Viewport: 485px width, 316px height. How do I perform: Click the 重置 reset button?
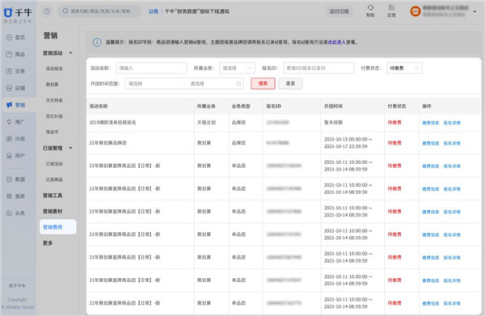coord(290,83)
